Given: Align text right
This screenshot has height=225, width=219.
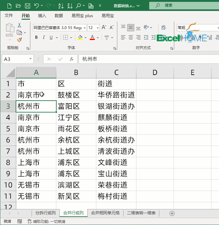Looking at the screenshot, I should (x=138, y=37).
